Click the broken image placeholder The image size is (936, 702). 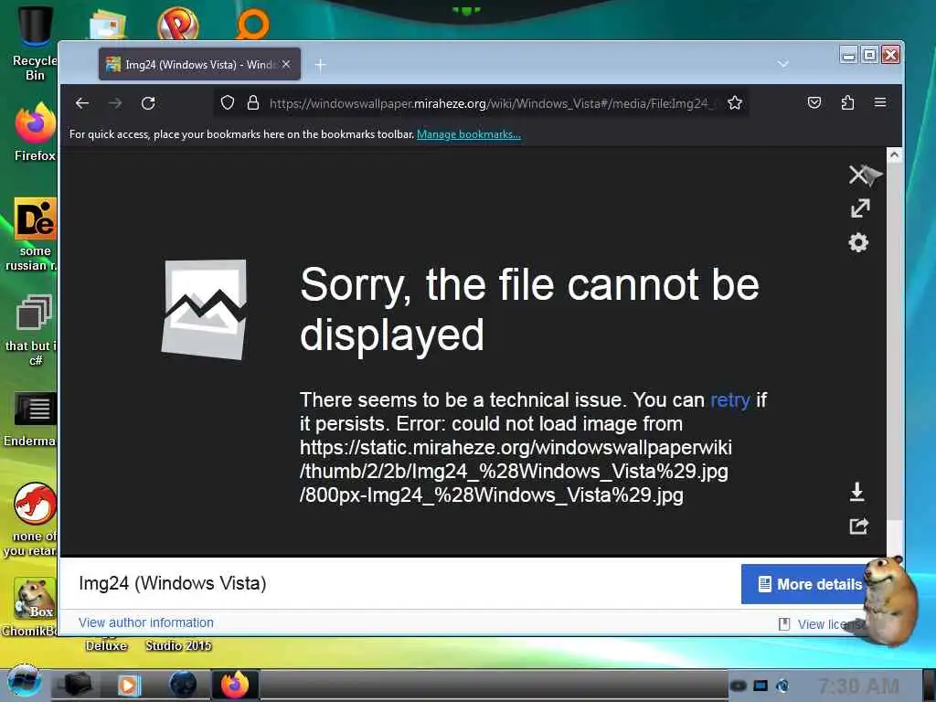(204, 309)
